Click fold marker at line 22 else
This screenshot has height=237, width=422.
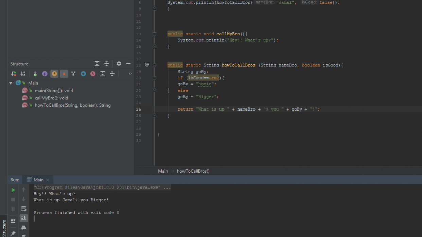pos(154,90)
